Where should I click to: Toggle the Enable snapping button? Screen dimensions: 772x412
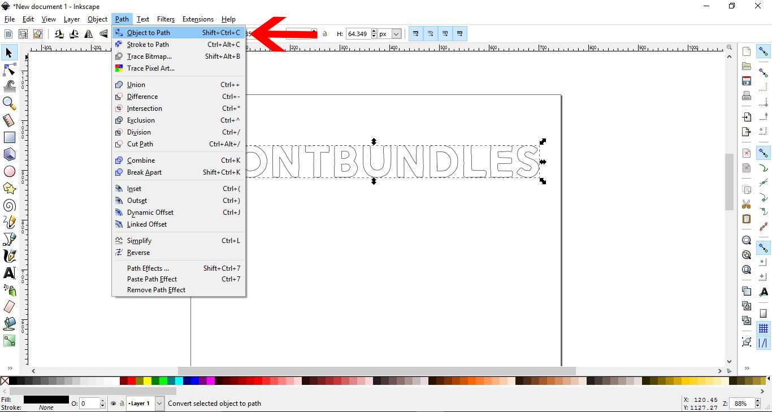coord(764,51)
